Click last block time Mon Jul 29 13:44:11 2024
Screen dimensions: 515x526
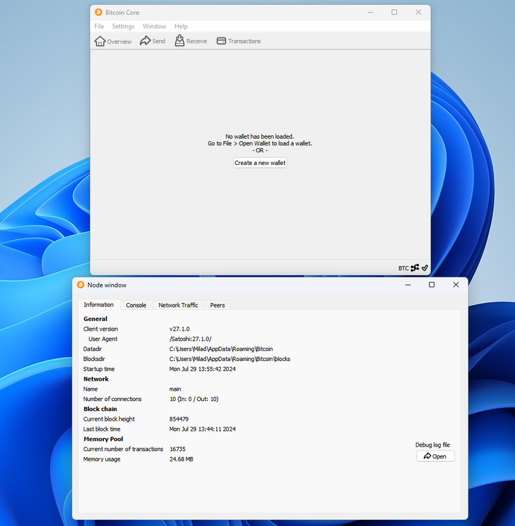203,429
